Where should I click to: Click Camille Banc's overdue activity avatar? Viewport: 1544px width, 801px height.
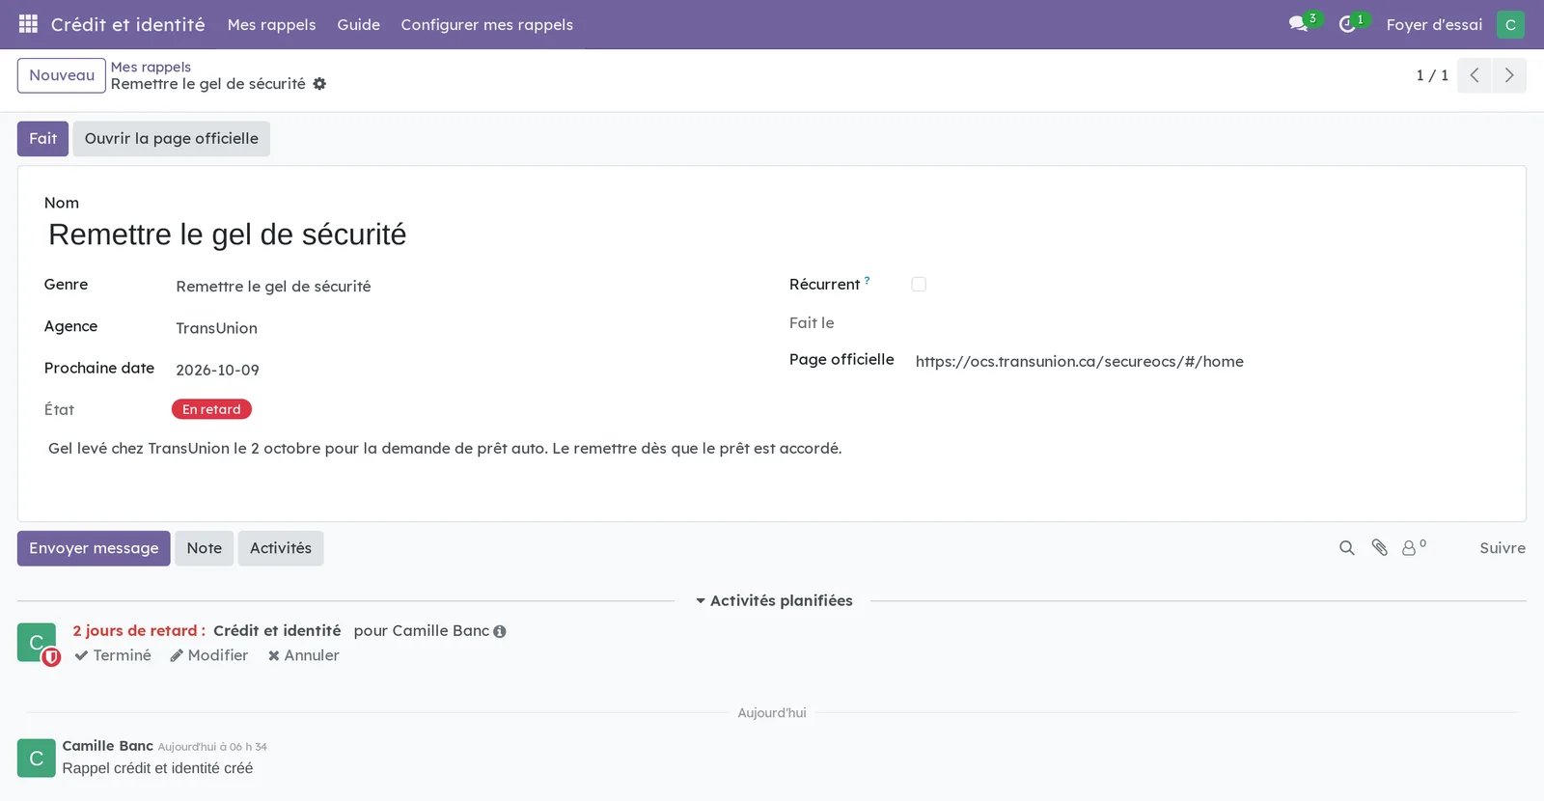(x=37, y=643)
